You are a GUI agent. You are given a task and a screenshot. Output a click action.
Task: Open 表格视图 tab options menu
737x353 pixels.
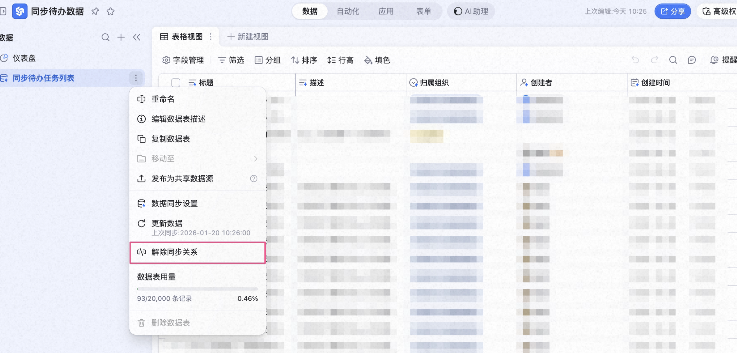click(210, 37)
